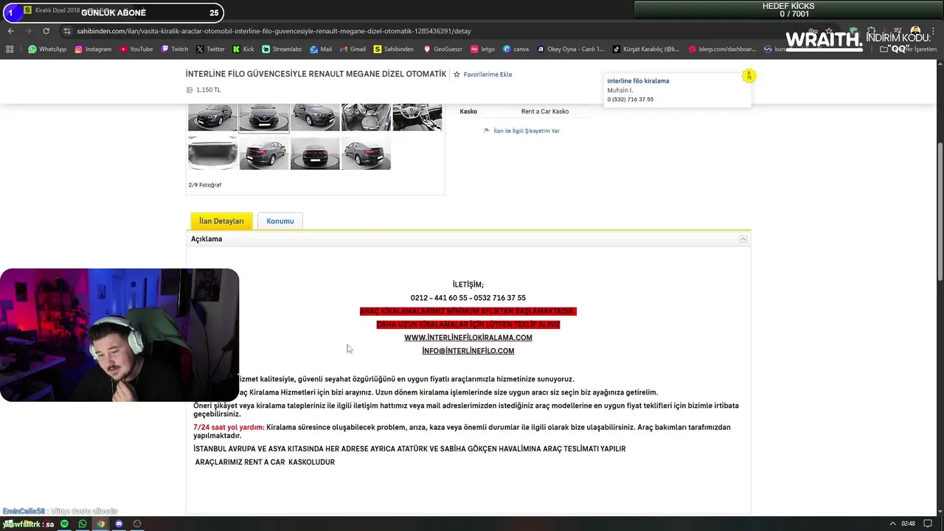Open the taskbar clock showing 02:48
Viewport: 944px width, 531px height.
(x=909, y=524)
